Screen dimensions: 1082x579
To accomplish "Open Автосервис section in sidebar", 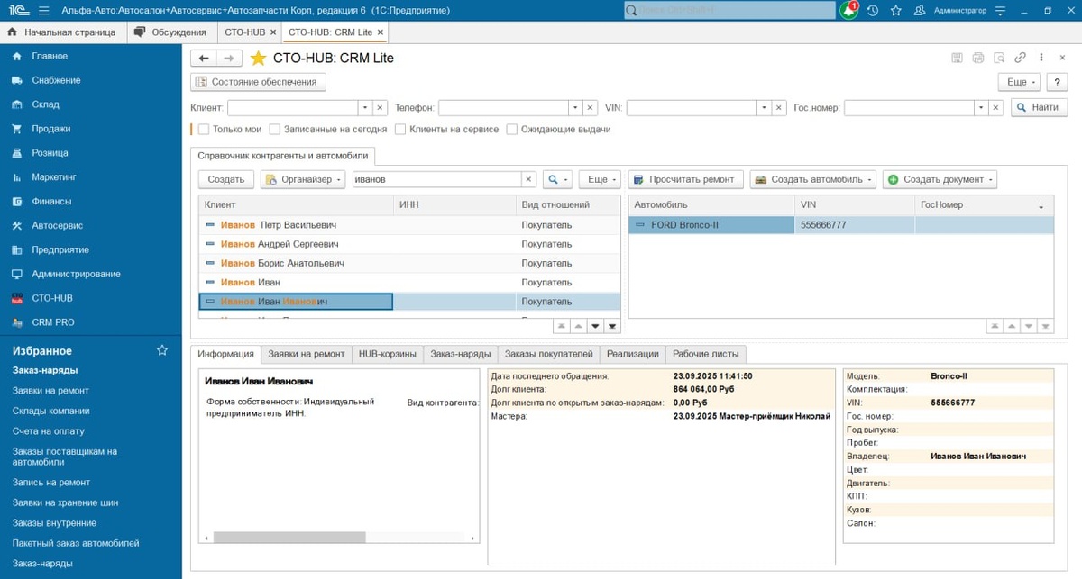I will click(57, 225).
